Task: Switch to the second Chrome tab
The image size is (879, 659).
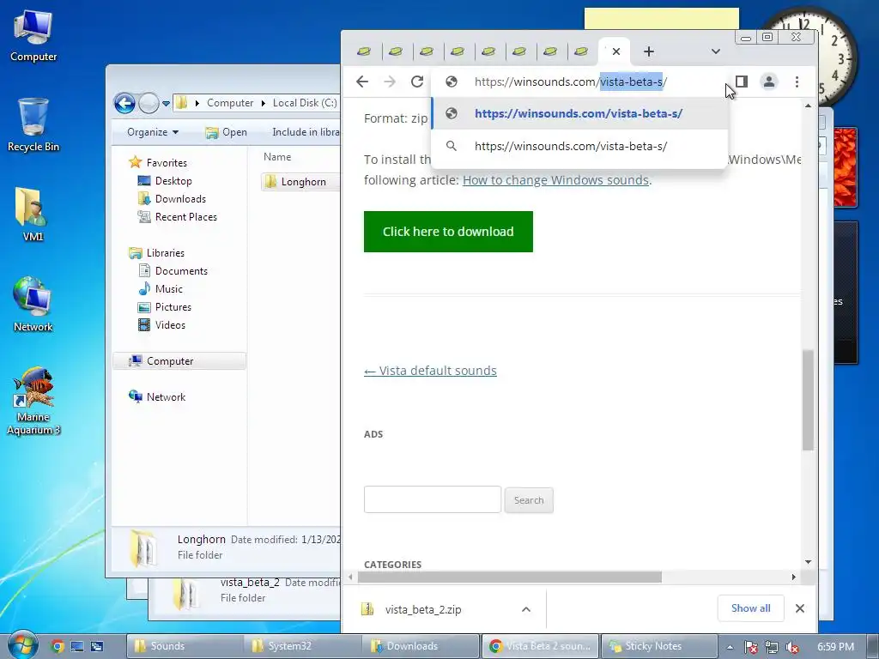Action: (395, 51)
